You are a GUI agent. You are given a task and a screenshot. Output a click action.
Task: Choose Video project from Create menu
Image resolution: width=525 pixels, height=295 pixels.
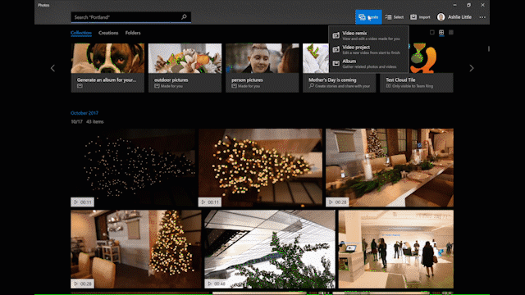click(x=368, y=49)
